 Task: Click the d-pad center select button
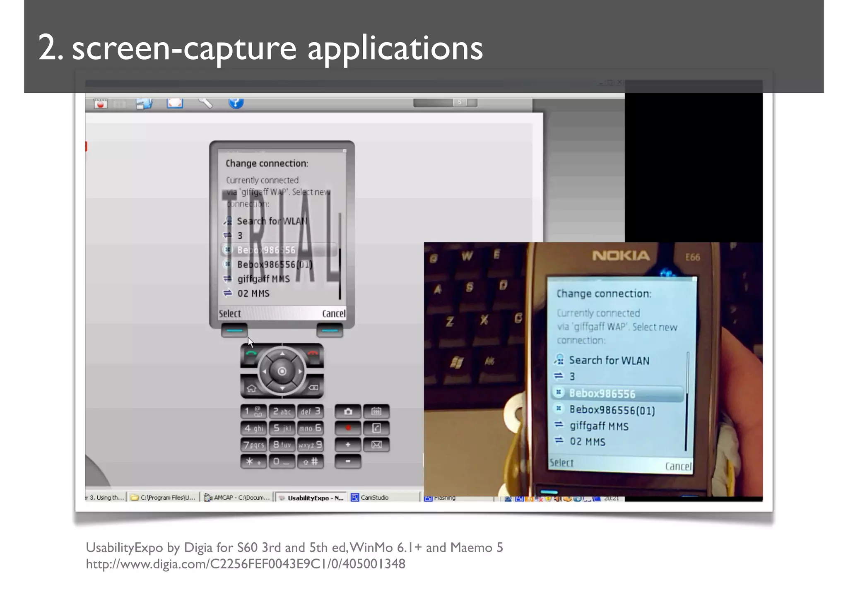(282, 371)
